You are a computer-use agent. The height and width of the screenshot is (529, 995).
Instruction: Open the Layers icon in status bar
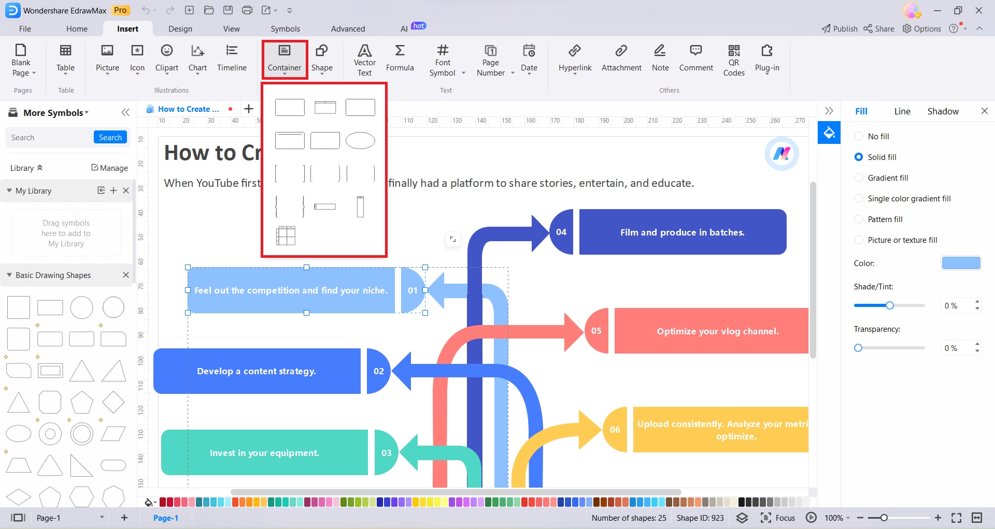point(742,518)
